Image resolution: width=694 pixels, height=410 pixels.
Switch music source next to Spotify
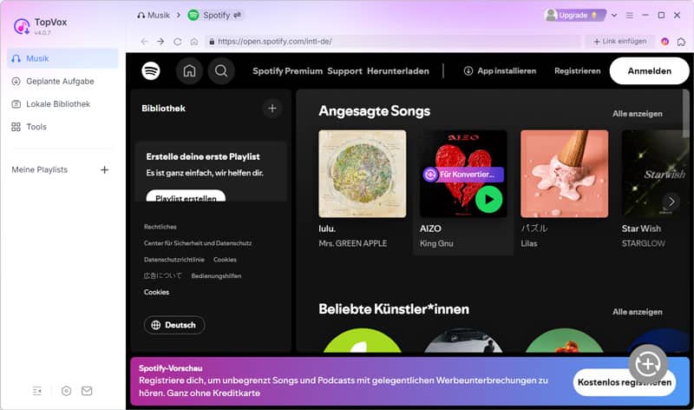tap(238, 15)
